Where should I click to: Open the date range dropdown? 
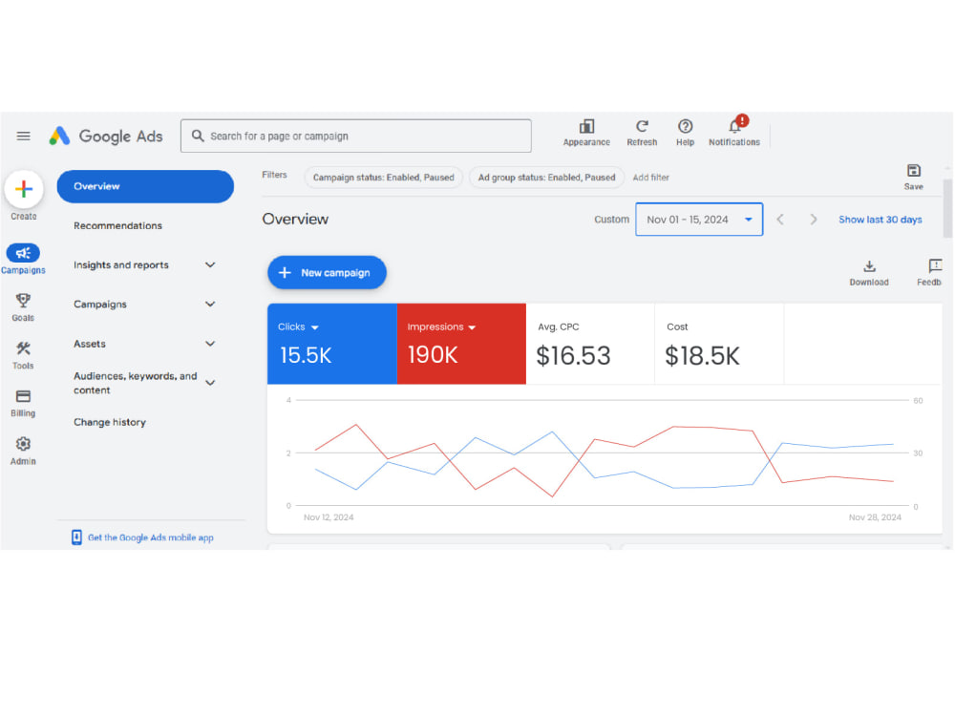click(x=699, y=220)
